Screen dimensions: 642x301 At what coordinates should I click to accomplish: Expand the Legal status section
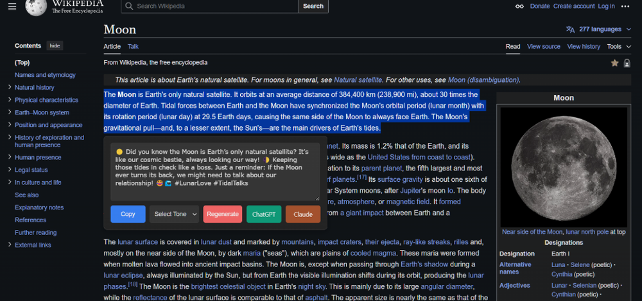pos(10,170)
